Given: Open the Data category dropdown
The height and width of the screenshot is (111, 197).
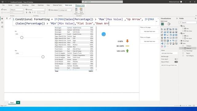Looking at the screenshot, I should coord(65,10).
